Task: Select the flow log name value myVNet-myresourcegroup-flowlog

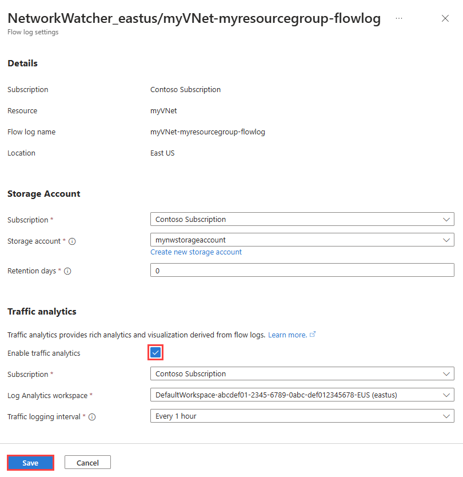Action: coord(207,132)
